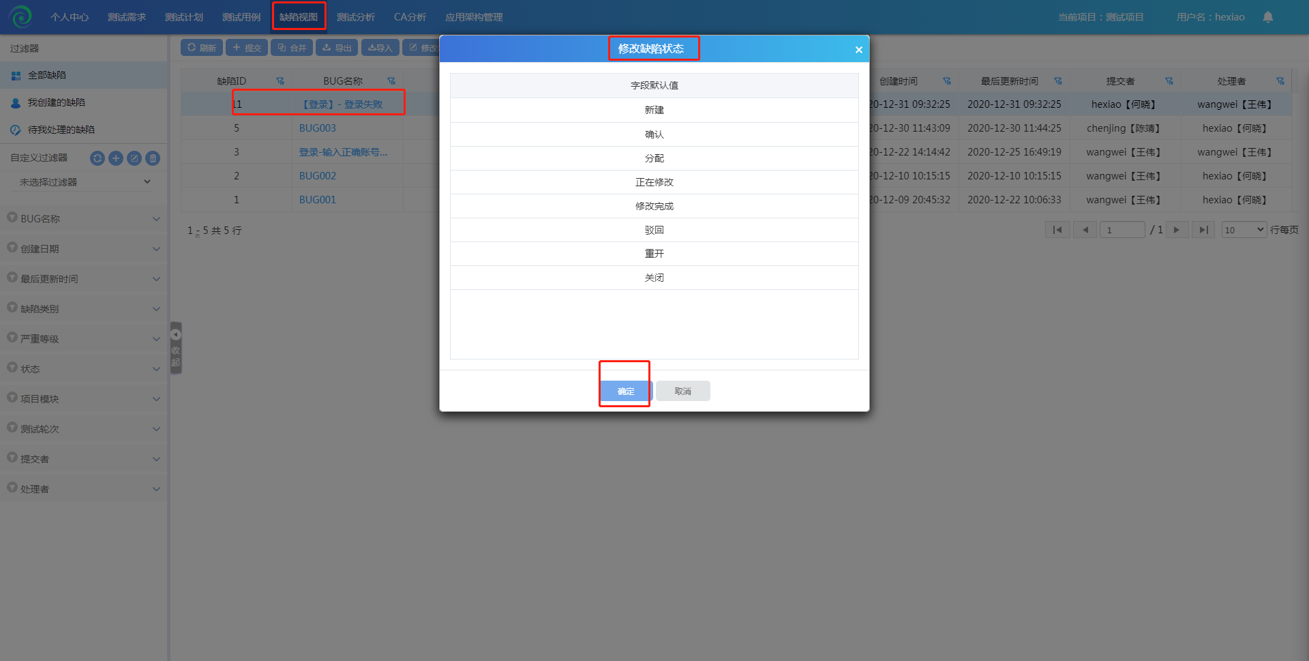
Task: Click the refresh custom filter icon
Action: click(x=97, y=158)
